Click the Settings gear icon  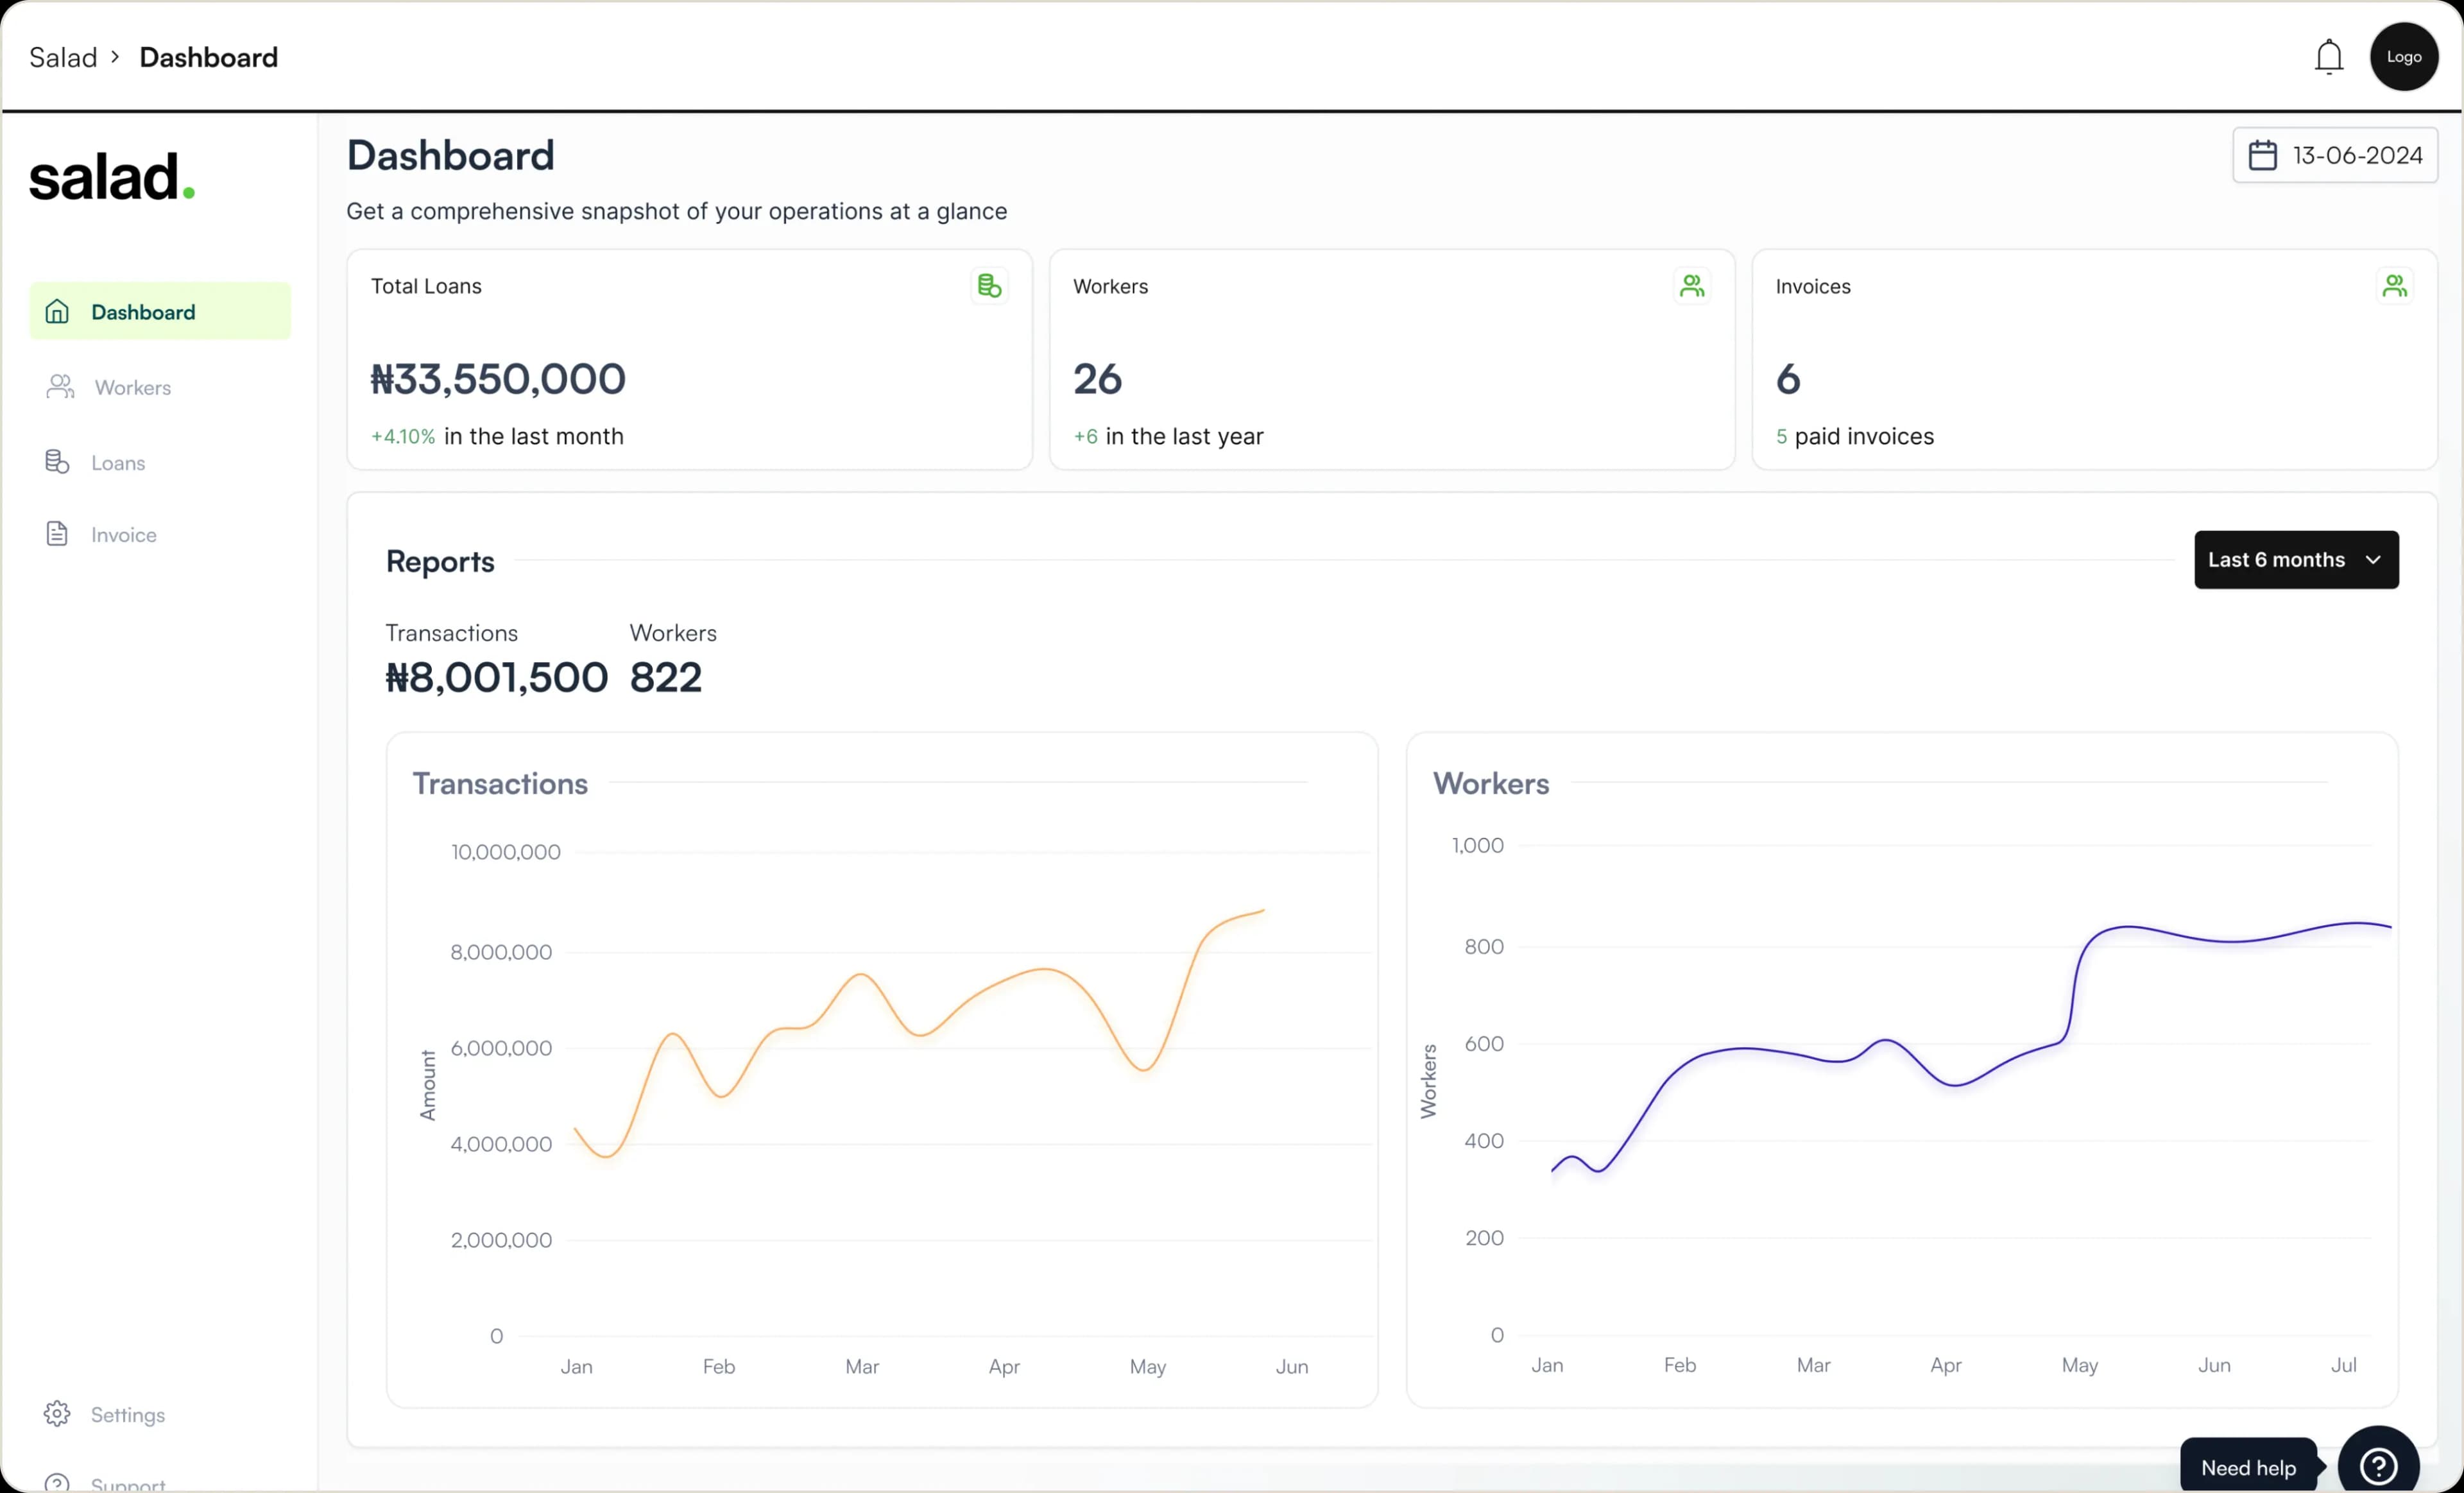pos(57,1413)
